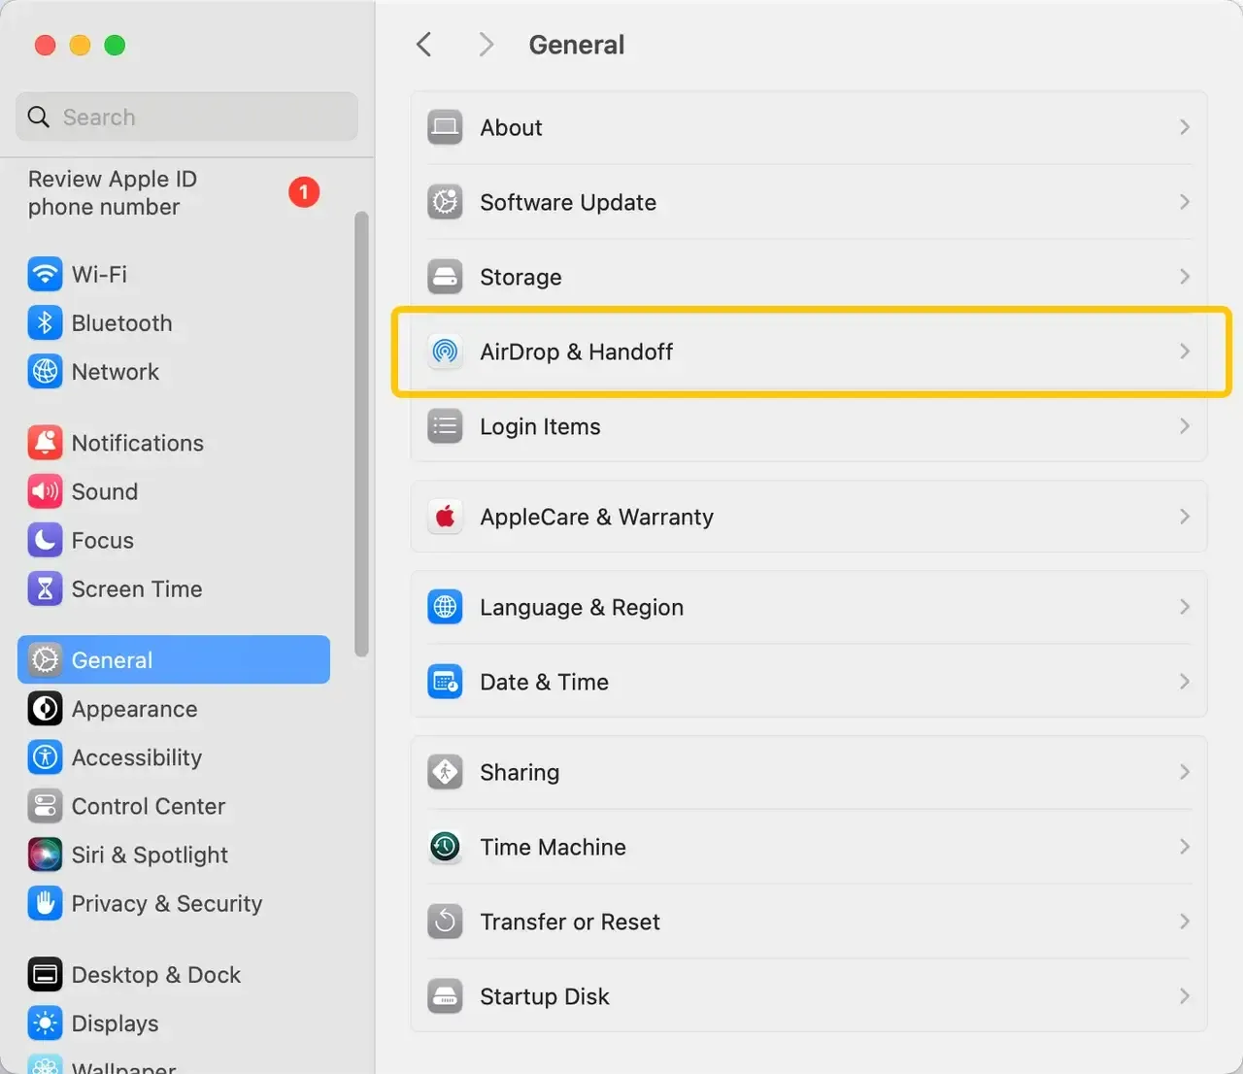Click the Transfer or Reset label

point(570,922)
